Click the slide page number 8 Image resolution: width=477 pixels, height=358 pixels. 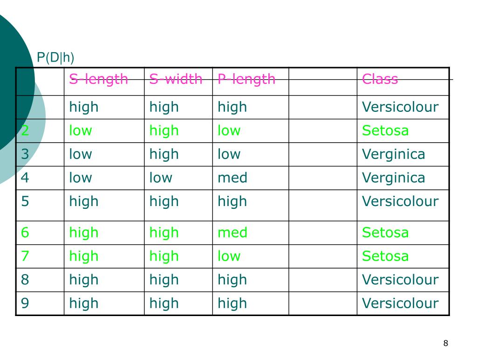tap(446, 344)
